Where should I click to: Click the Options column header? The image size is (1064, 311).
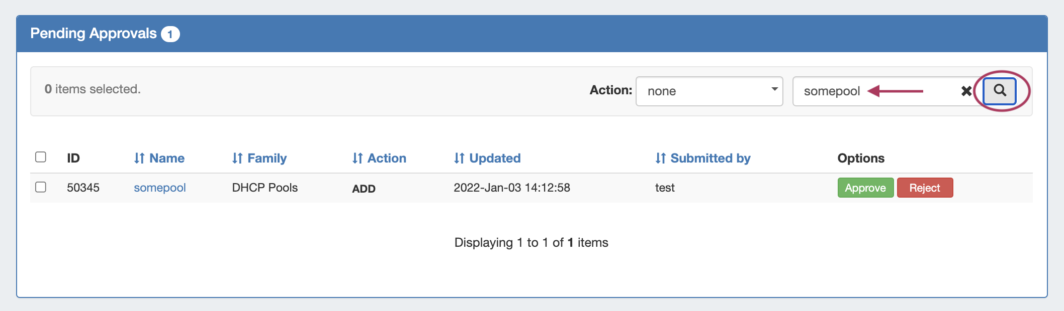point(861,159)
